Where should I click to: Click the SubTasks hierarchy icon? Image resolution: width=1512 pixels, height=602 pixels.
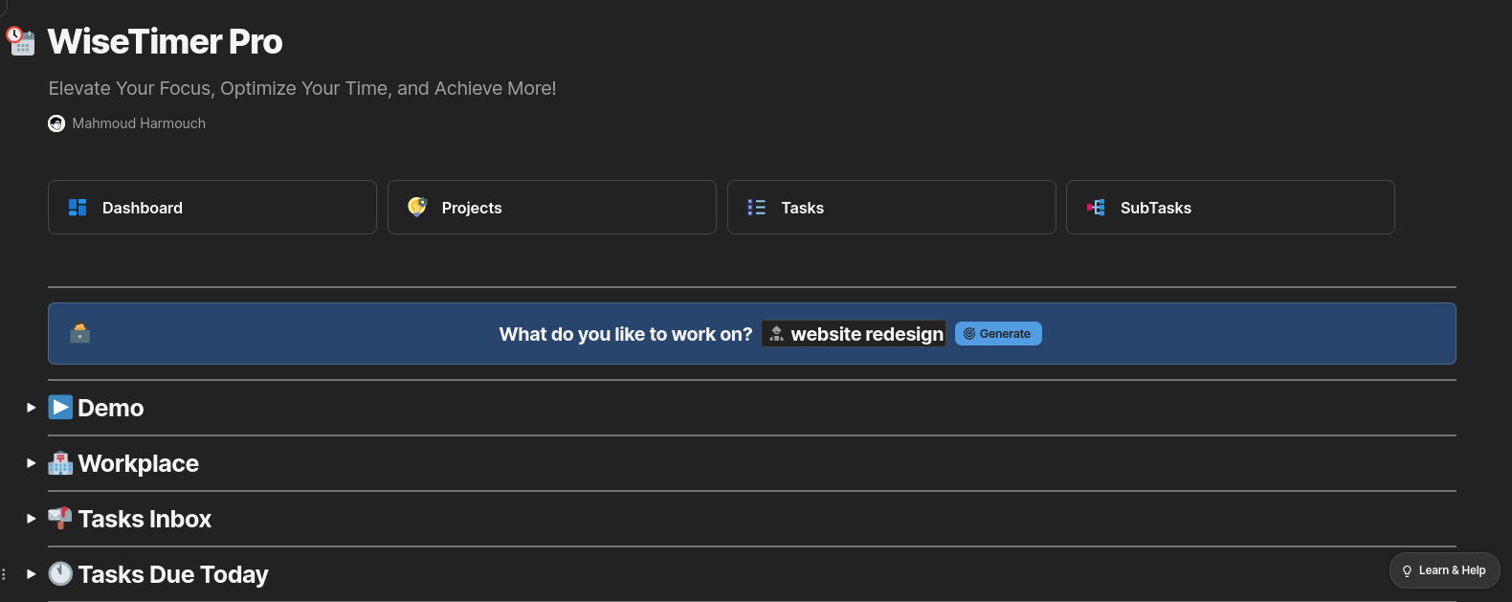1096,208
